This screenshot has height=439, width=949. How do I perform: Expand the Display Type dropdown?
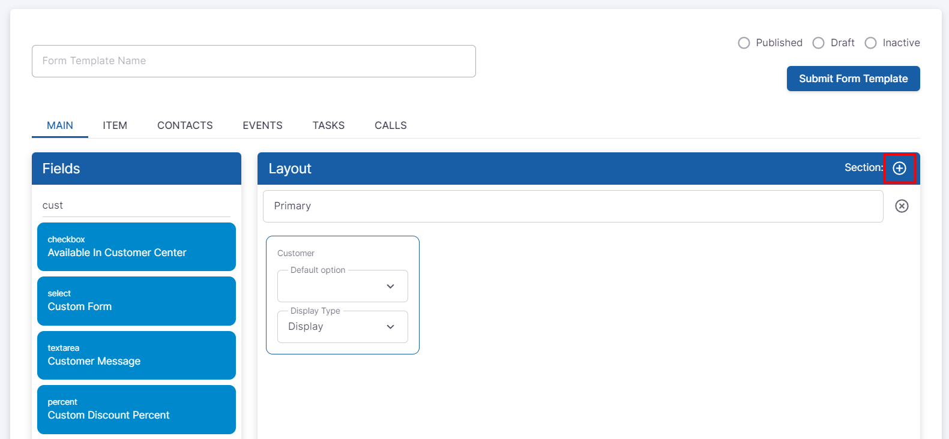(342, 327)
